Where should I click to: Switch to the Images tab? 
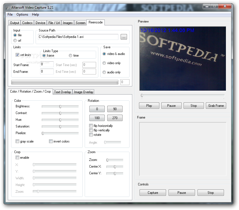point(68,23)
